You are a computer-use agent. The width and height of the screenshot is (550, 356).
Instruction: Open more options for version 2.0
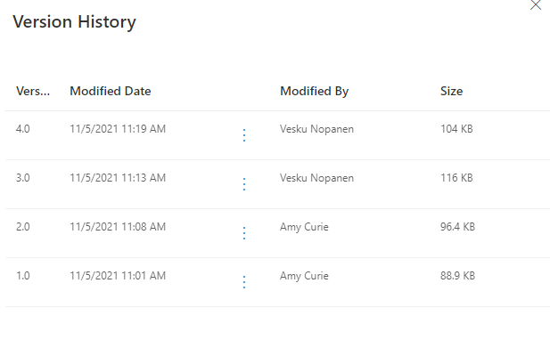point(244,233)
